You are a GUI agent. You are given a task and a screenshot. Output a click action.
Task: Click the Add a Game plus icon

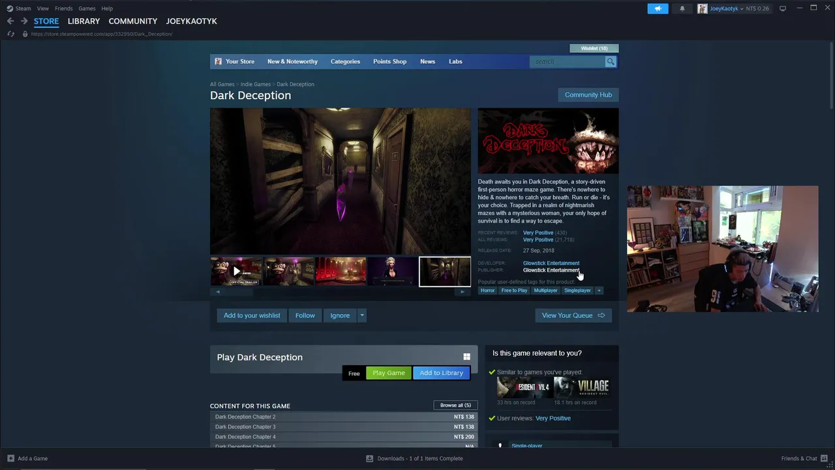click(x=10, y=458)
